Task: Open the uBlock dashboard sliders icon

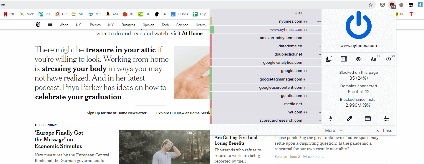Action: coord(387,119)
